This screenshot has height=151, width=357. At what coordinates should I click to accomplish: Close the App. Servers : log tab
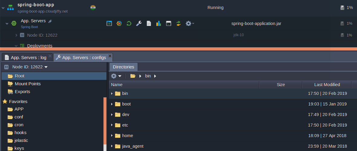coord(50,56)
